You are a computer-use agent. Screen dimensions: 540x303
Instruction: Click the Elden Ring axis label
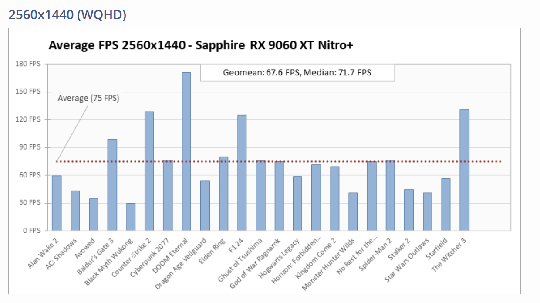[212, 252]
